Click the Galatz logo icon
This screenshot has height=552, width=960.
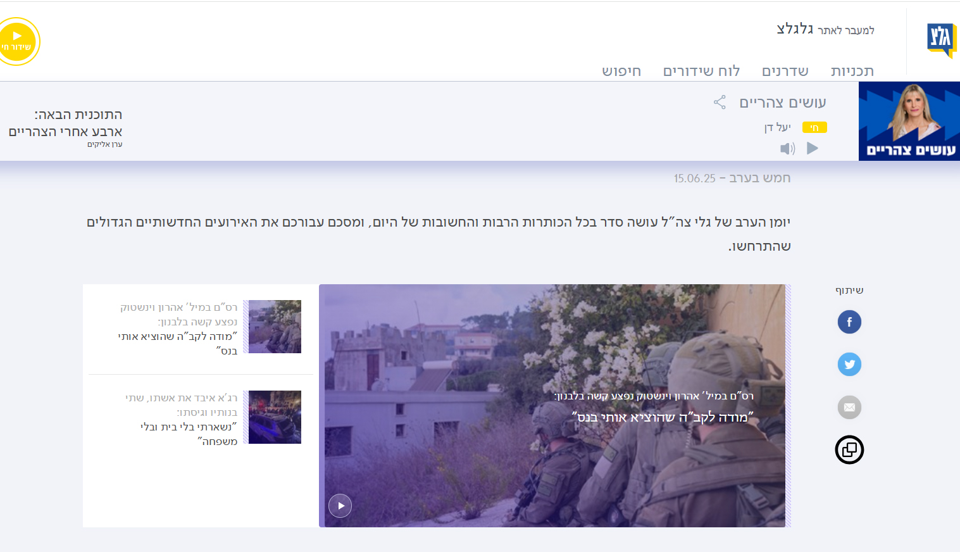pos(941,39)
